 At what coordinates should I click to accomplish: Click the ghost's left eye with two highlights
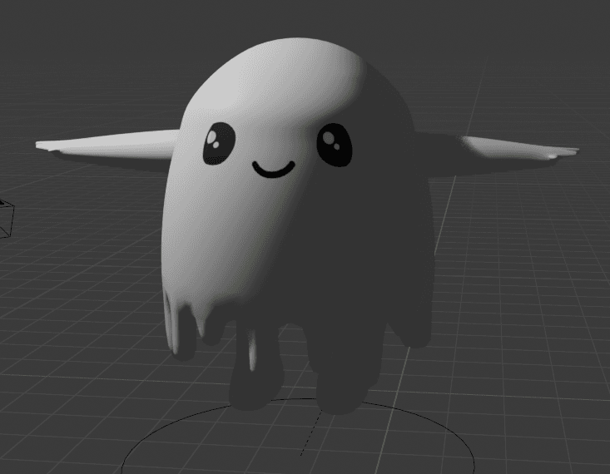pyautogui.click(x=219, y=144)
